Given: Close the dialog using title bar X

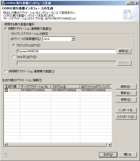Looking at the screenshot, I should pos(137,3).
